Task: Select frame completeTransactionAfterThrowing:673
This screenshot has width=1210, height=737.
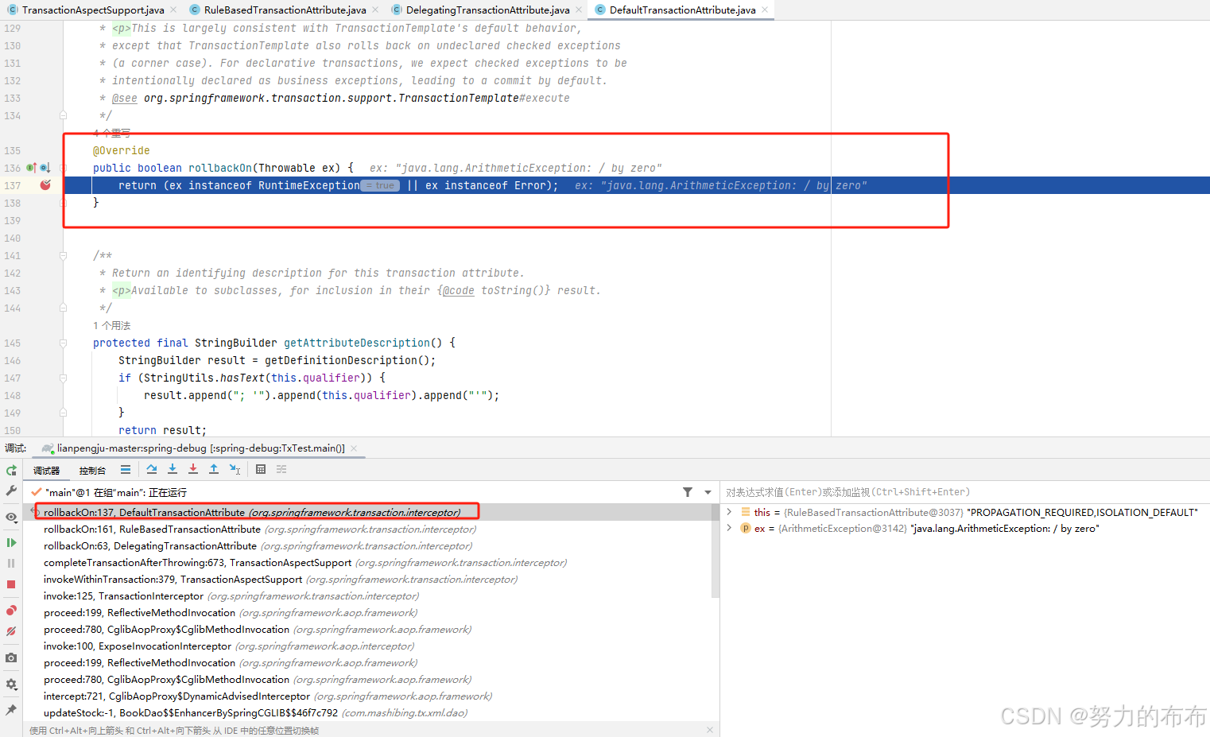Action: tap(371, 562)
